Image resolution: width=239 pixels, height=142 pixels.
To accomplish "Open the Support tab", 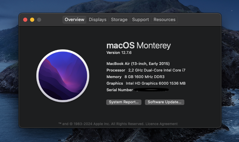I will click(x=140, y=20).
